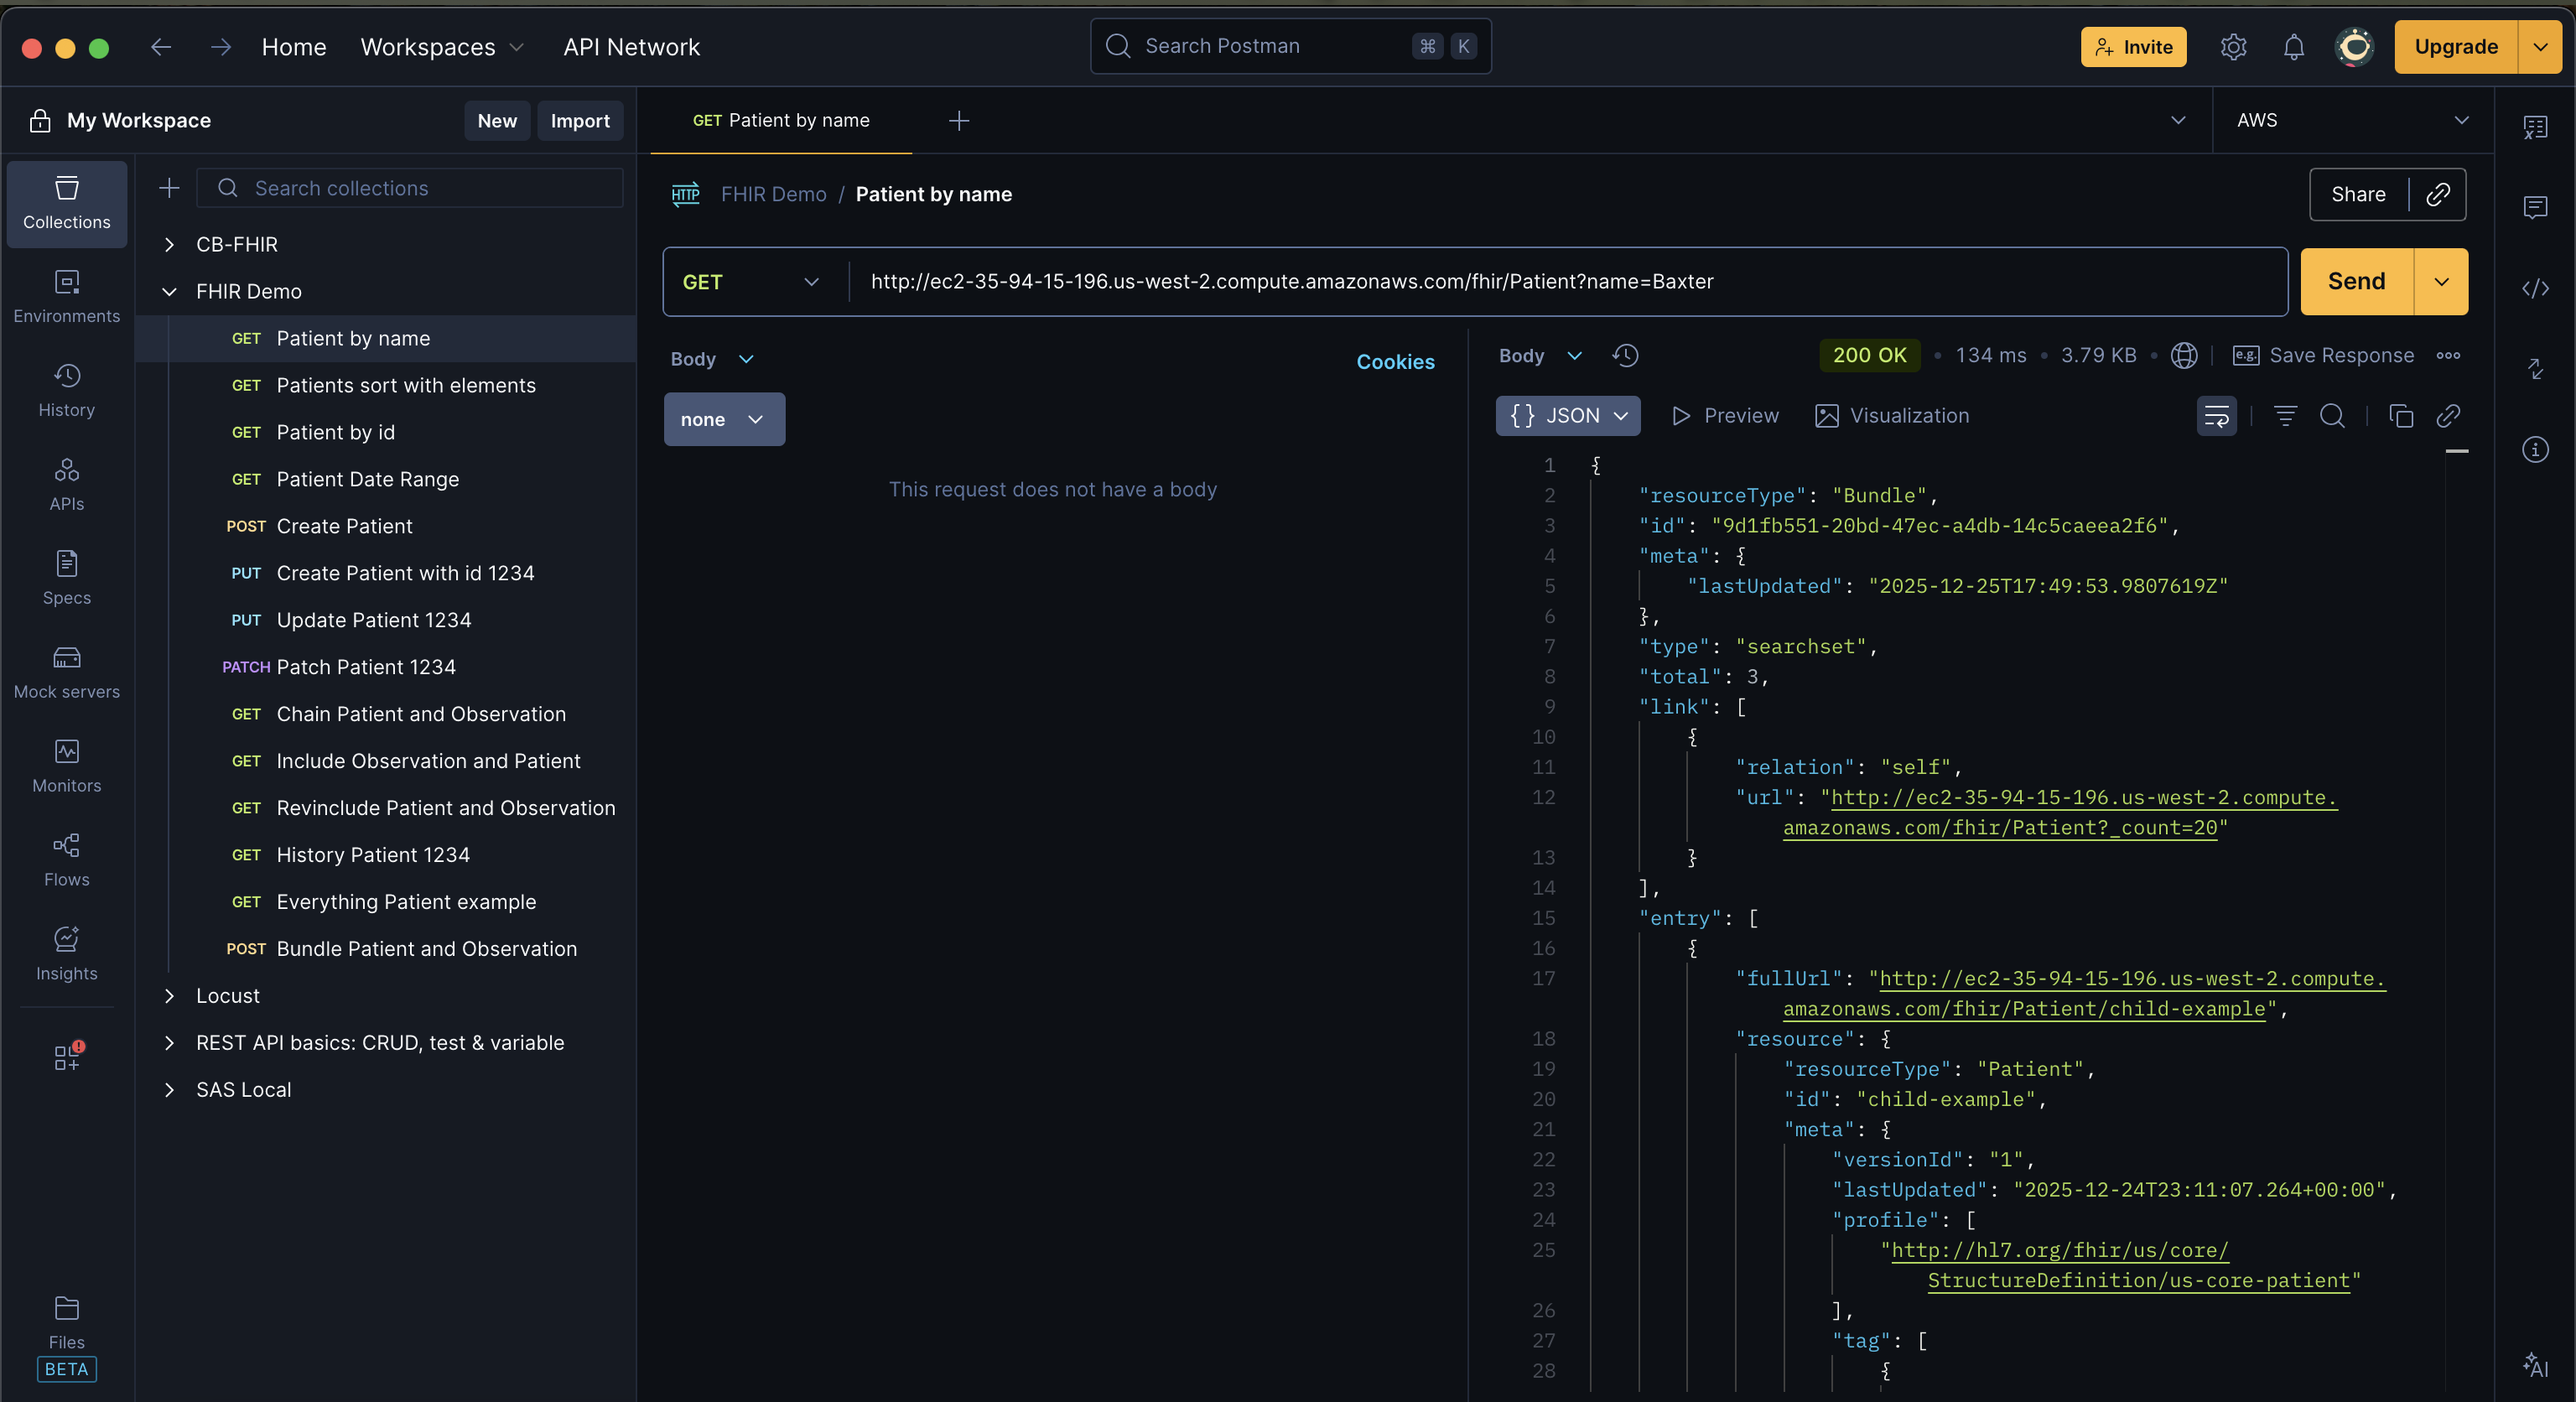
Task: Toggle word wrap in the response viewer
Action: [x=2216, y=416]
